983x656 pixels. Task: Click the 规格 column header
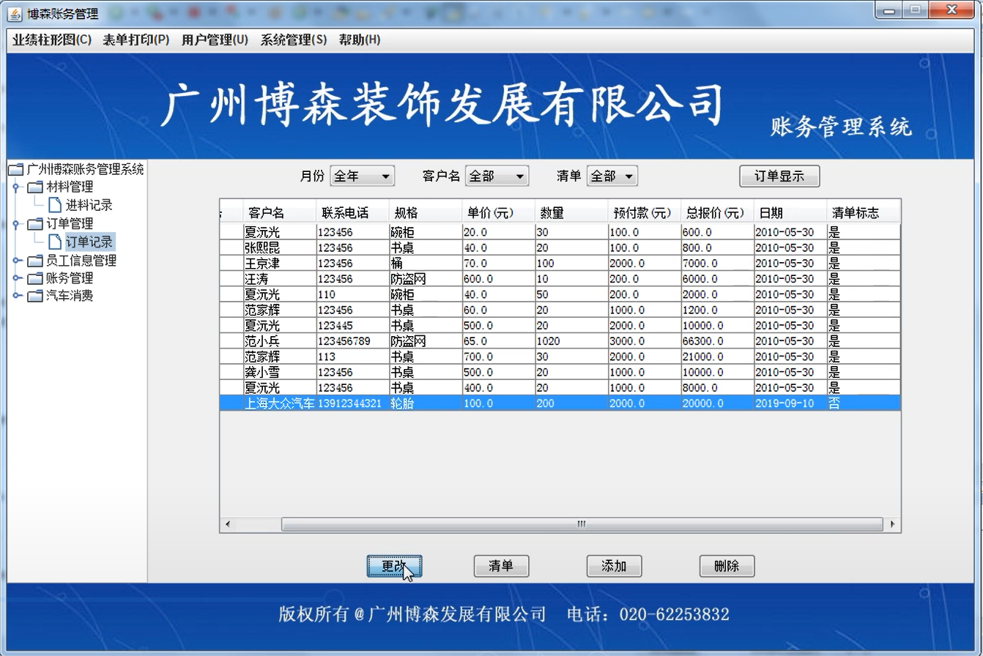coord(426,213)
